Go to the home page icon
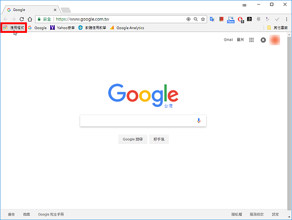Image resolution: width=292 pixels, height=220 pixels. tap(30, 19)
